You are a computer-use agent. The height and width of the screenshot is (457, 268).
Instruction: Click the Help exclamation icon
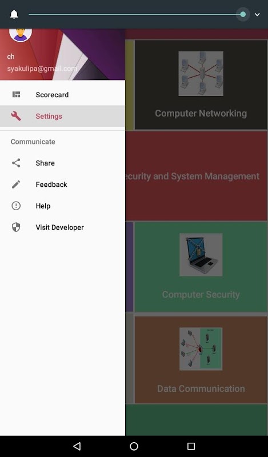click(16, 206)
